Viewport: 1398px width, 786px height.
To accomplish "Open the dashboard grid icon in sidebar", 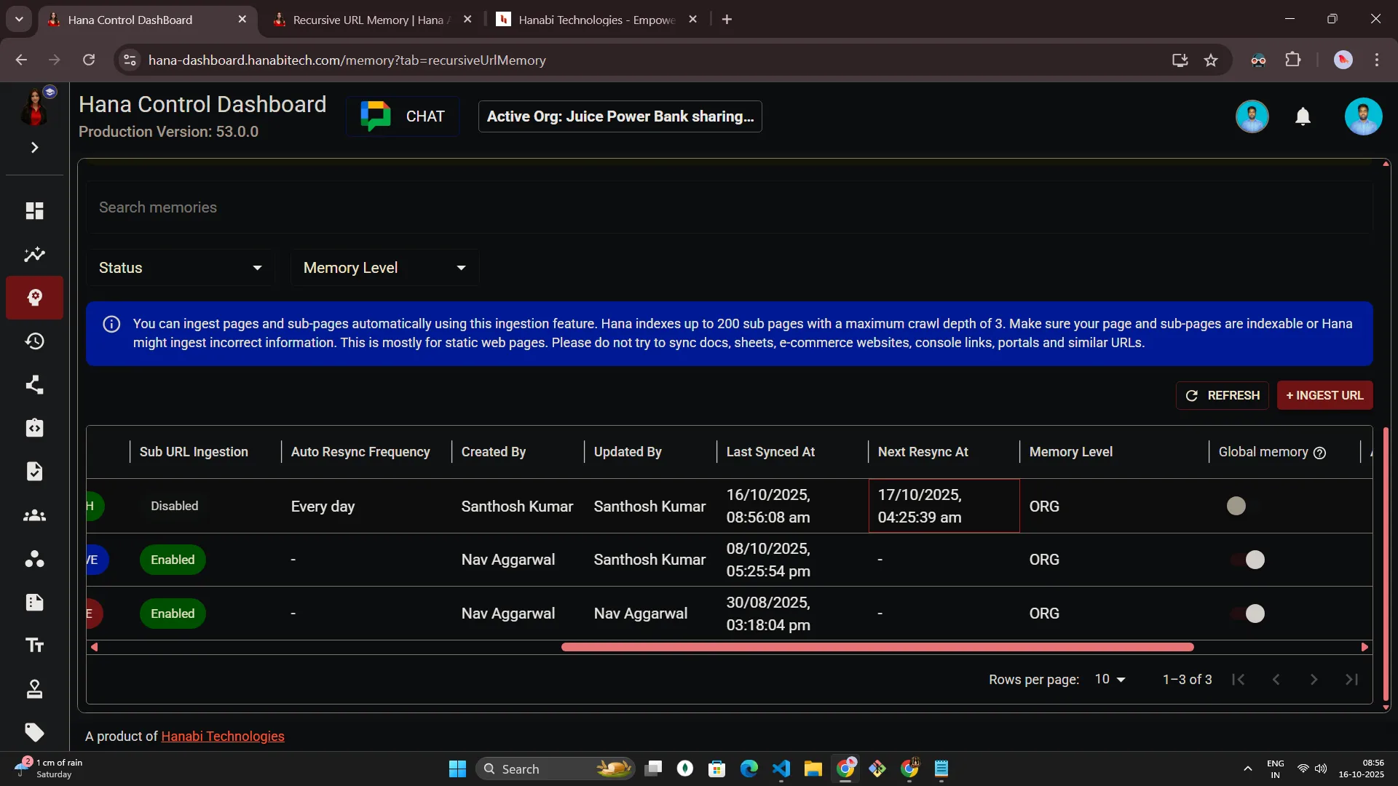I will click(34, 211).
